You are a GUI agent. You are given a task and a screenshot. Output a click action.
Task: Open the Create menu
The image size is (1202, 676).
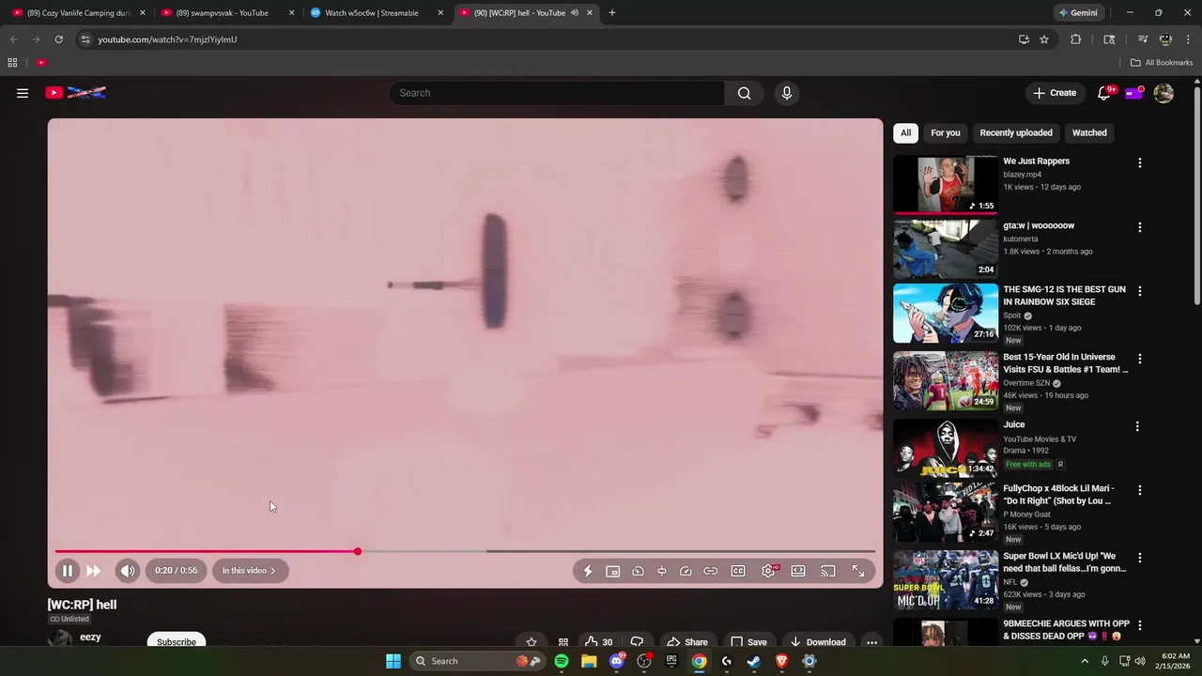[1055, 93]
